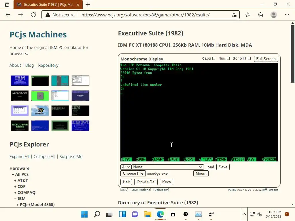Viewport: 295px width, 221px height.
Task: Open the A: drive dropdown
Action: pyautogui.click(x=126, y=167)
